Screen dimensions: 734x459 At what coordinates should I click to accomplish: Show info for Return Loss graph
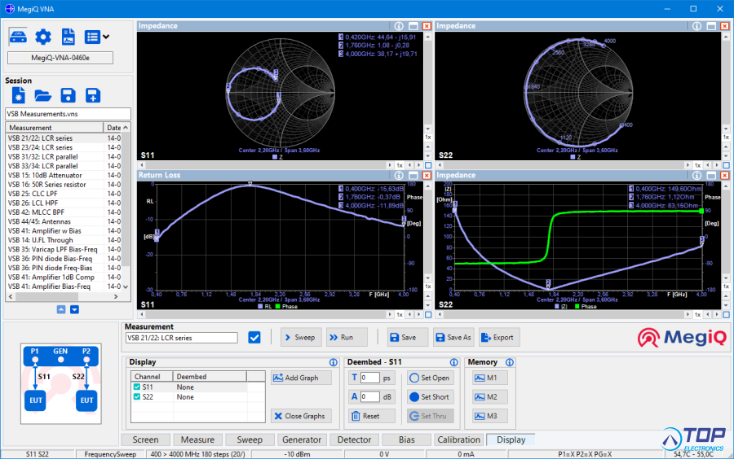(x=399, y=176)
